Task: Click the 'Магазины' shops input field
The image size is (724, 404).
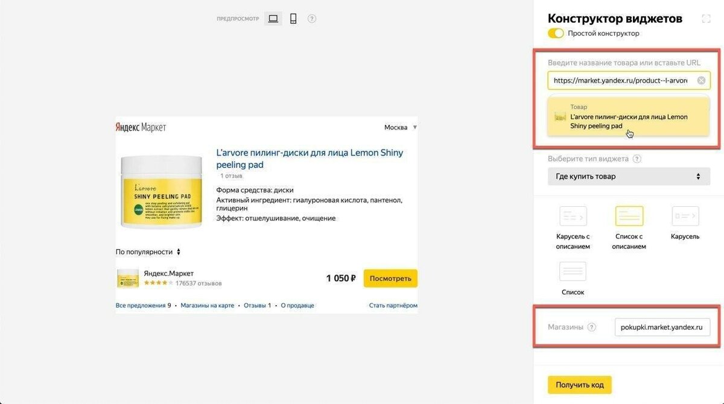Action: pyautogui.click(x=662, y=327)
